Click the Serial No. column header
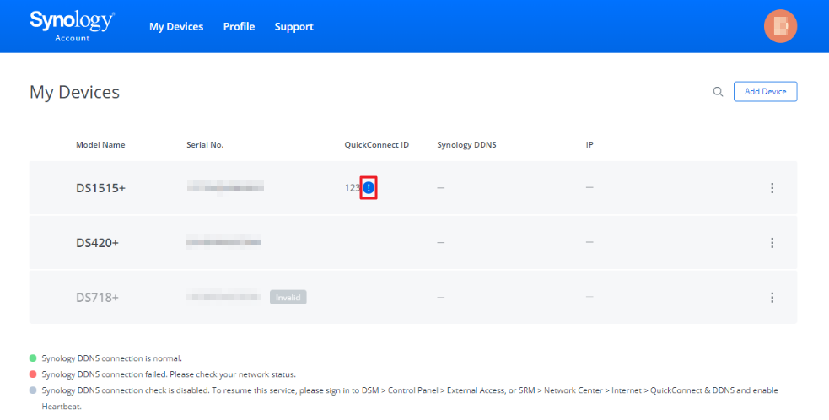The height and width of the screenshot is (420, 829). click(205, 145)
